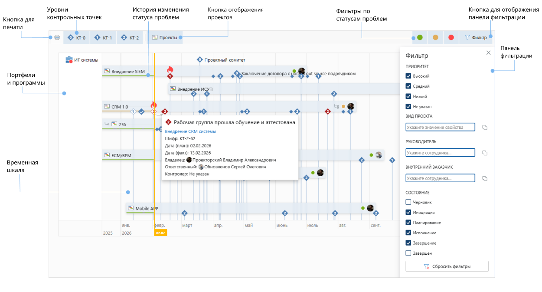Open the Внедрение CRM системы link
This screenshot has width=542, height=292.
point(190,131)
